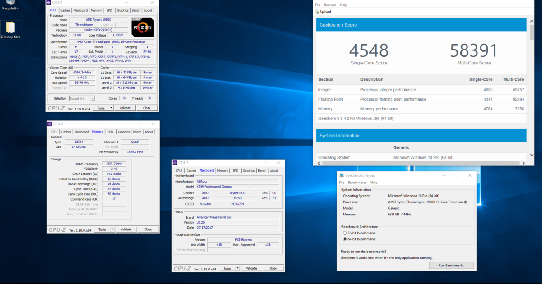Click the Run Benchmarks button

[x=451, y=265]
